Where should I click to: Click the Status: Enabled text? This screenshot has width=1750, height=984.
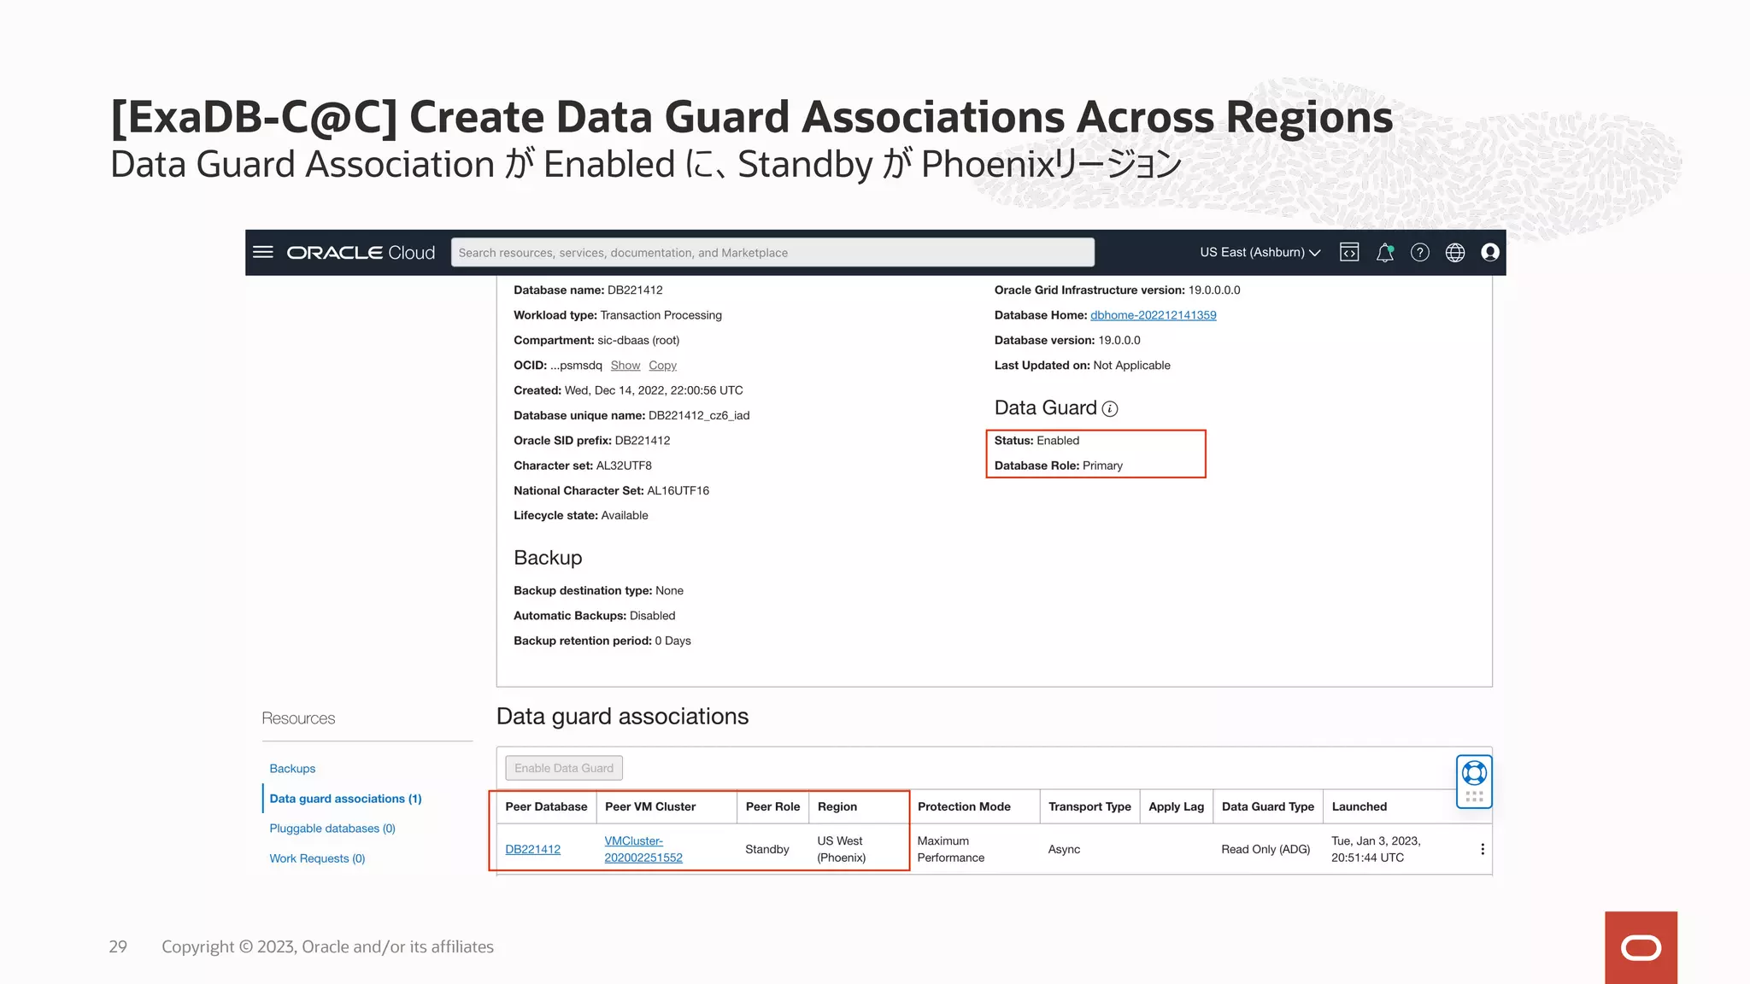click(1036, 441)
